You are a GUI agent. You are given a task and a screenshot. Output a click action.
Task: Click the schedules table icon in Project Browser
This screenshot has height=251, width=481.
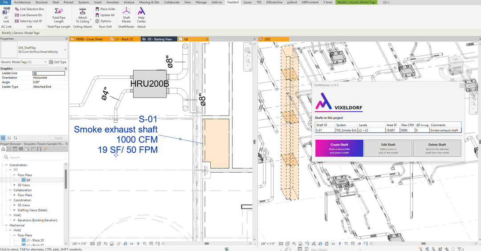click(x=21, y=149)
